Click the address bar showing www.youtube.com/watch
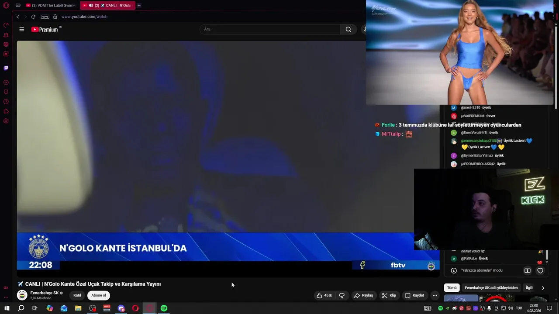 [x=84, y=17]
